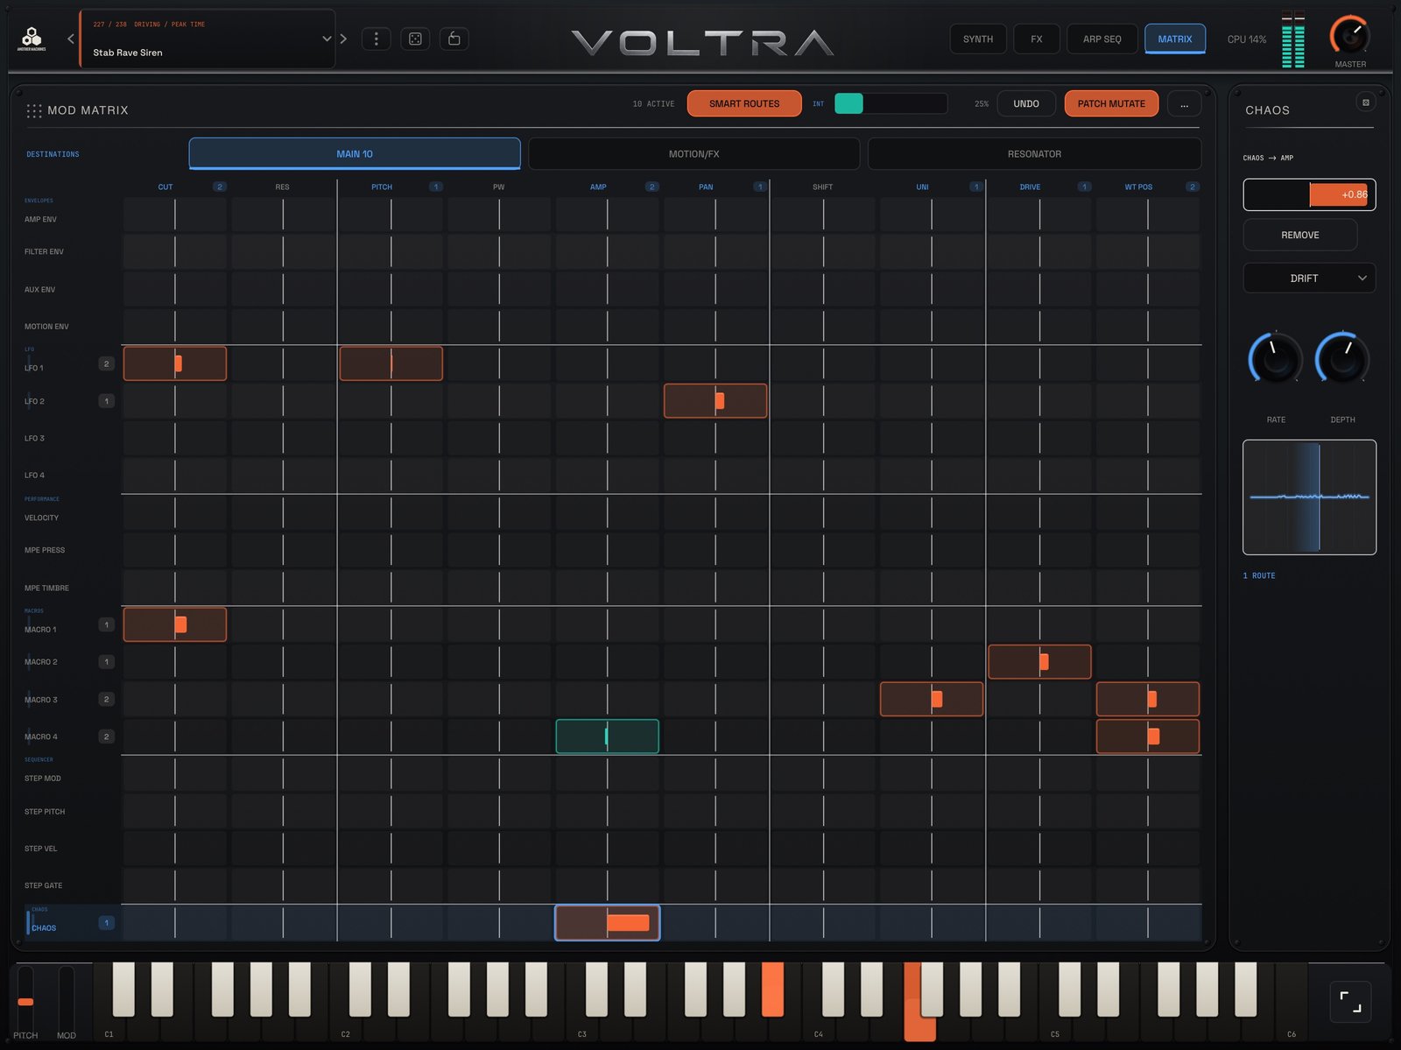
Task: Select the RESONATOR destinations tab
Action: click(1034, 153)
